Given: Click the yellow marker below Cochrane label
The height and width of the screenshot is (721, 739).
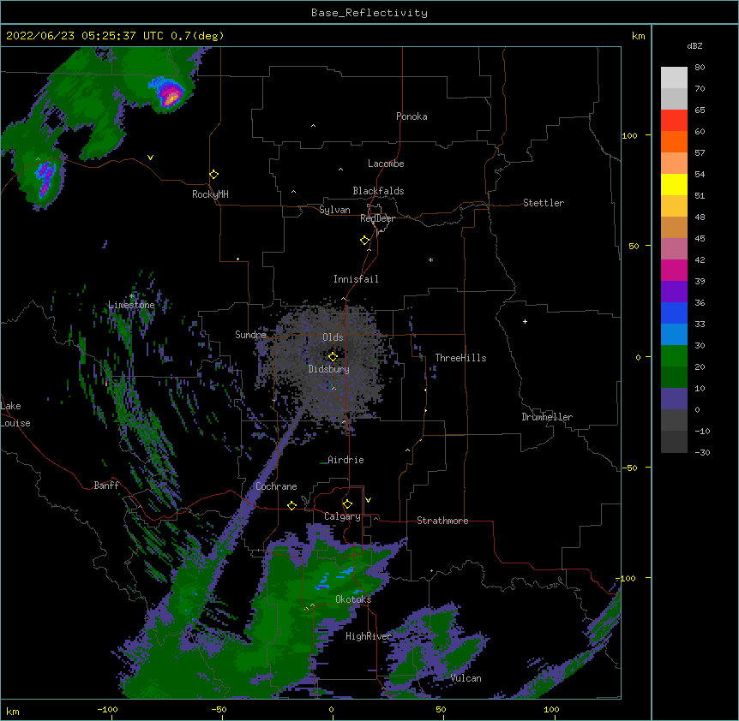Looking at the screenshot, I should [291, 505].
